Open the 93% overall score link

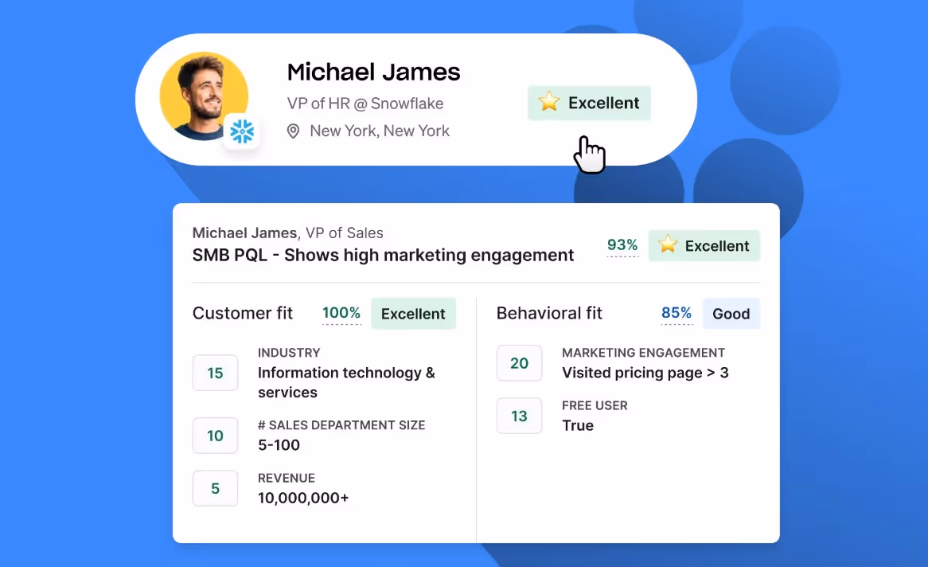coord(622,245)
